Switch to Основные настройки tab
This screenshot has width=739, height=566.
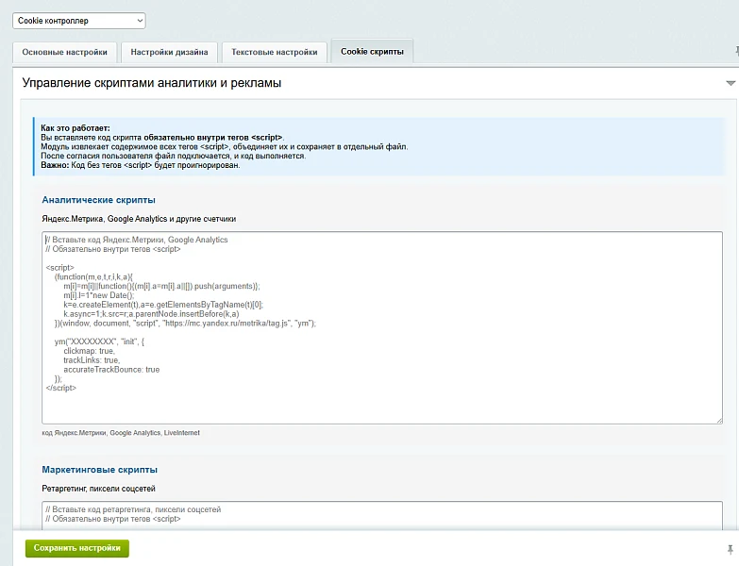(64, 52)
